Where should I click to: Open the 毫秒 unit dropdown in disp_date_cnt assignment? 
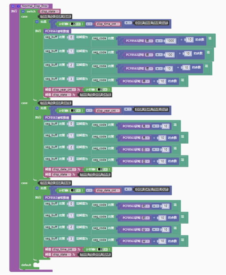coord(102,169)
